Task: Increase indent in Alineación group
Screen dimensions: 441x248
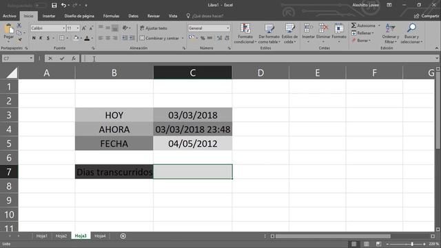Action: pos(132,38)
